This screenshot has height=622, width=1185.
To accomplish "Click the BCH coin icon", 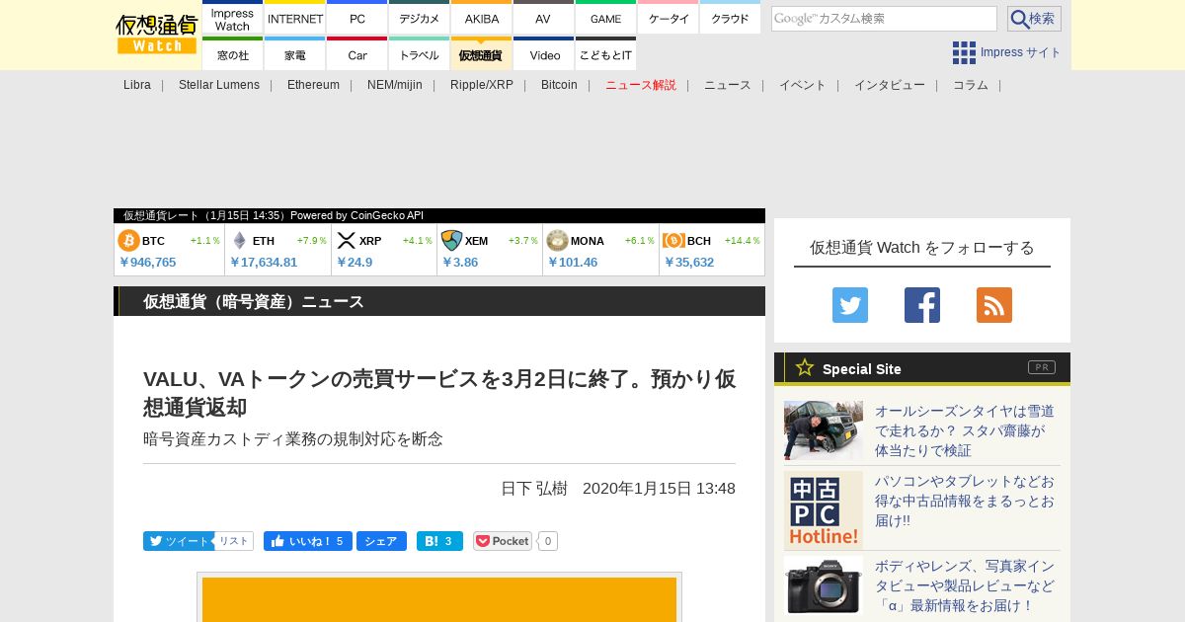I will tap(673, 240).
